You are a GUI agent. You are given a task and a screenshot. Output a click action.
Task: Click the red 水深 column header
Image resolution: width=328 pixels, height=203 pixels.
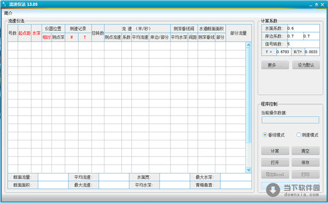[37, 33]
